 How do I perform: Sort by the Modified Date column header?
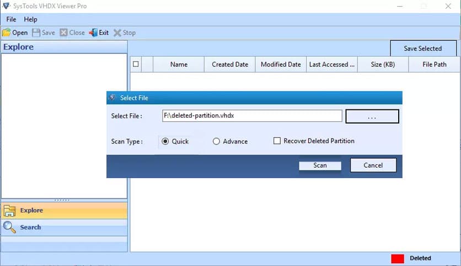tap(281, 64)
